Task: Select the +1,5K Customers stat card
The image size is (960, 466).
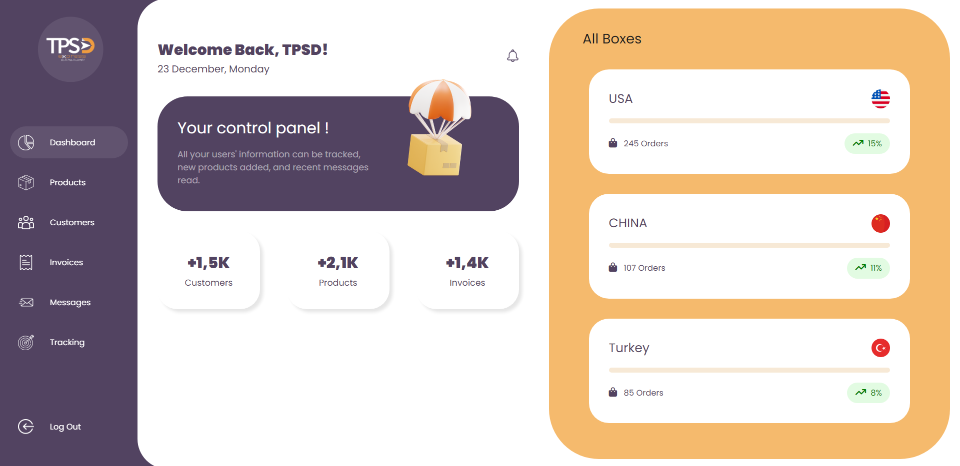Action: 209,271
